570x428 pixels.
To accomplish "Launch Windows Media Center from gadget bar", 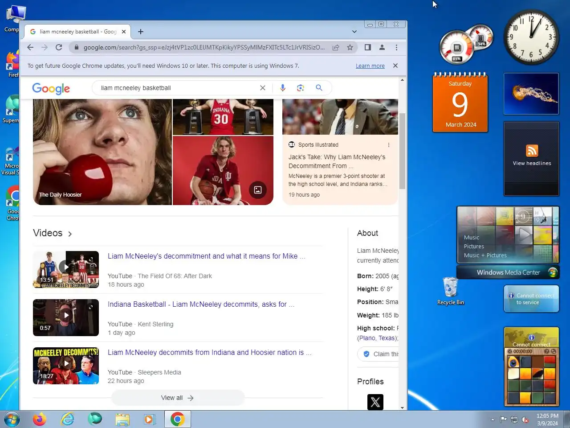I will (508, 272).
